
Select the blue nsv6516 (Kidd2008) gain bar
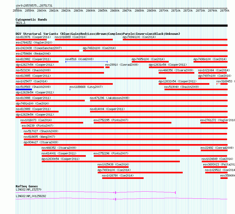click(87, 62)
